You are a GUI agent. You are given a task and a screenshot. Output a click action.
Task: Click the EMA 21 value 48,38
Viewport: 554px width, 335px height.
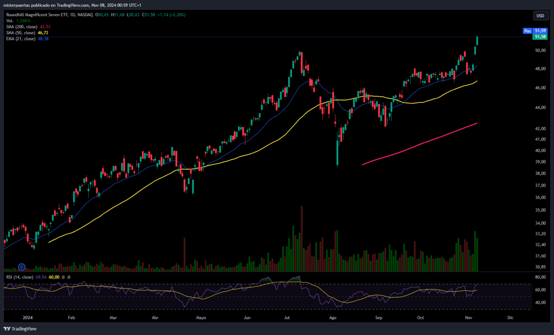pos(43,39)
